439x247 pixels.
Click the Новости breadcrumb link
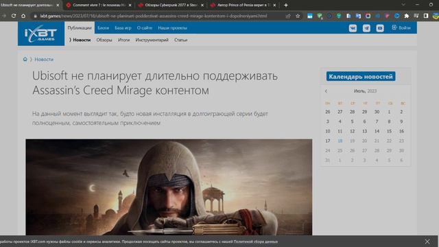44,59
